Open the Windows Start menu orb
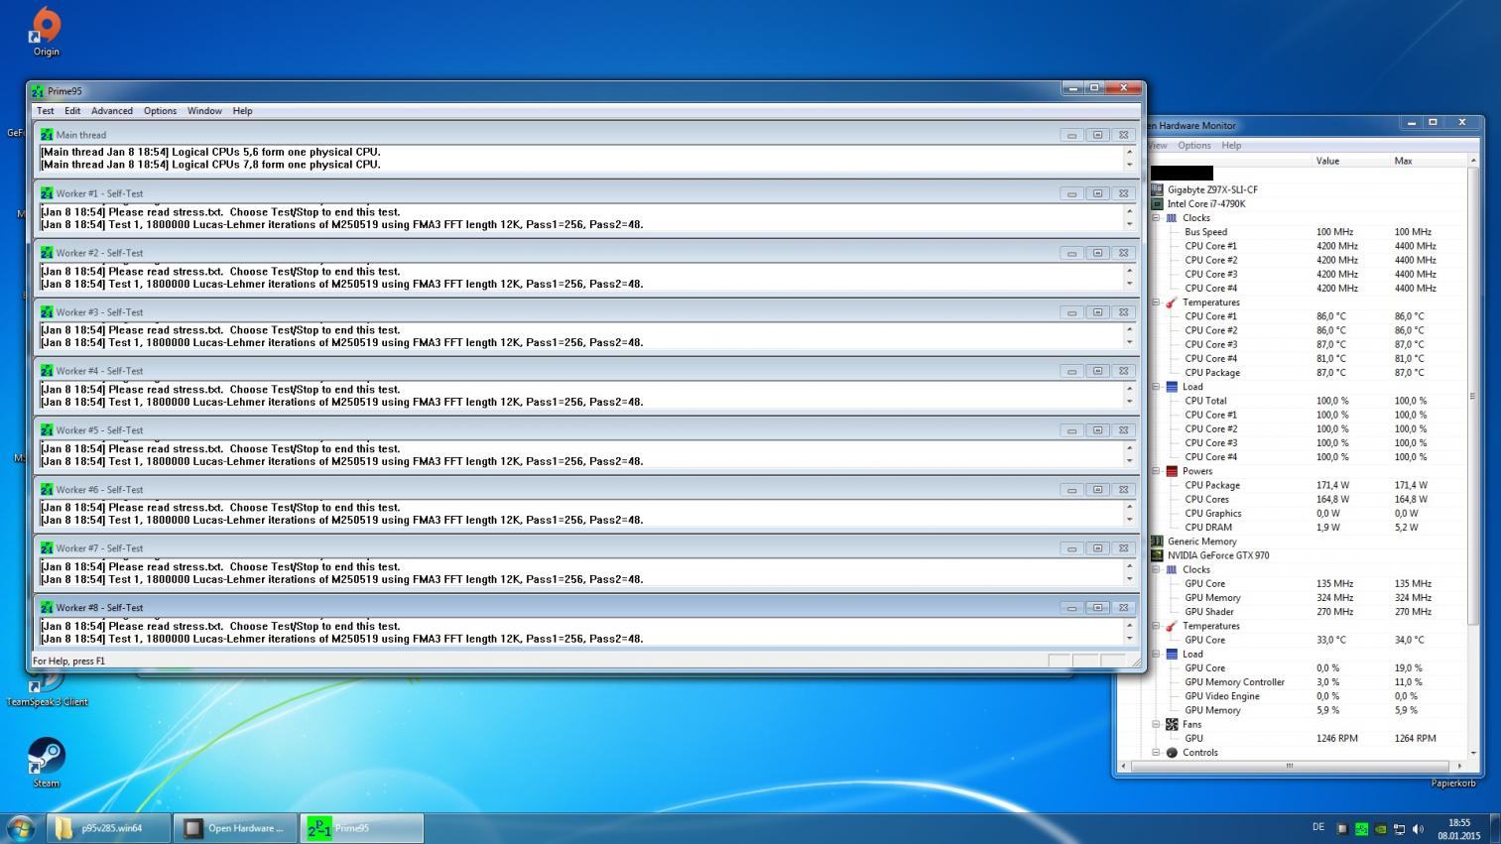 pos(21,827)
